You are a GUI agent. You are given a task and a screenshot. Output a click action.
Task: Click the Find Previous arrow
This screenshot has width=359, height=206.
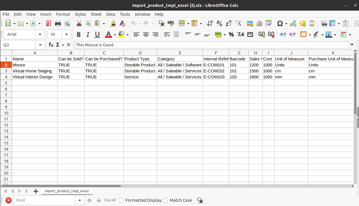point(89,200)
